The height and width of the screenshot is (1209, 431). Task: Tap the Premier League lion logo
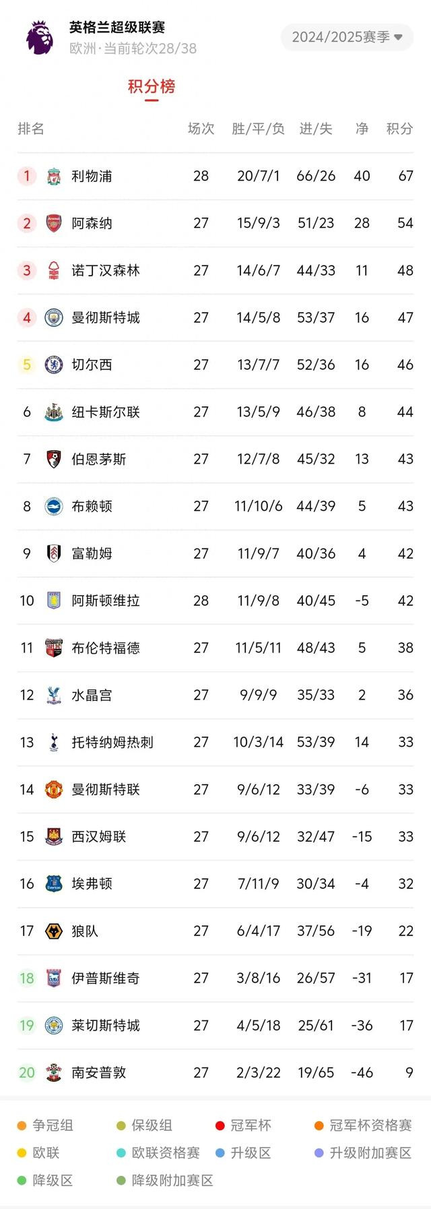point(39,37)
